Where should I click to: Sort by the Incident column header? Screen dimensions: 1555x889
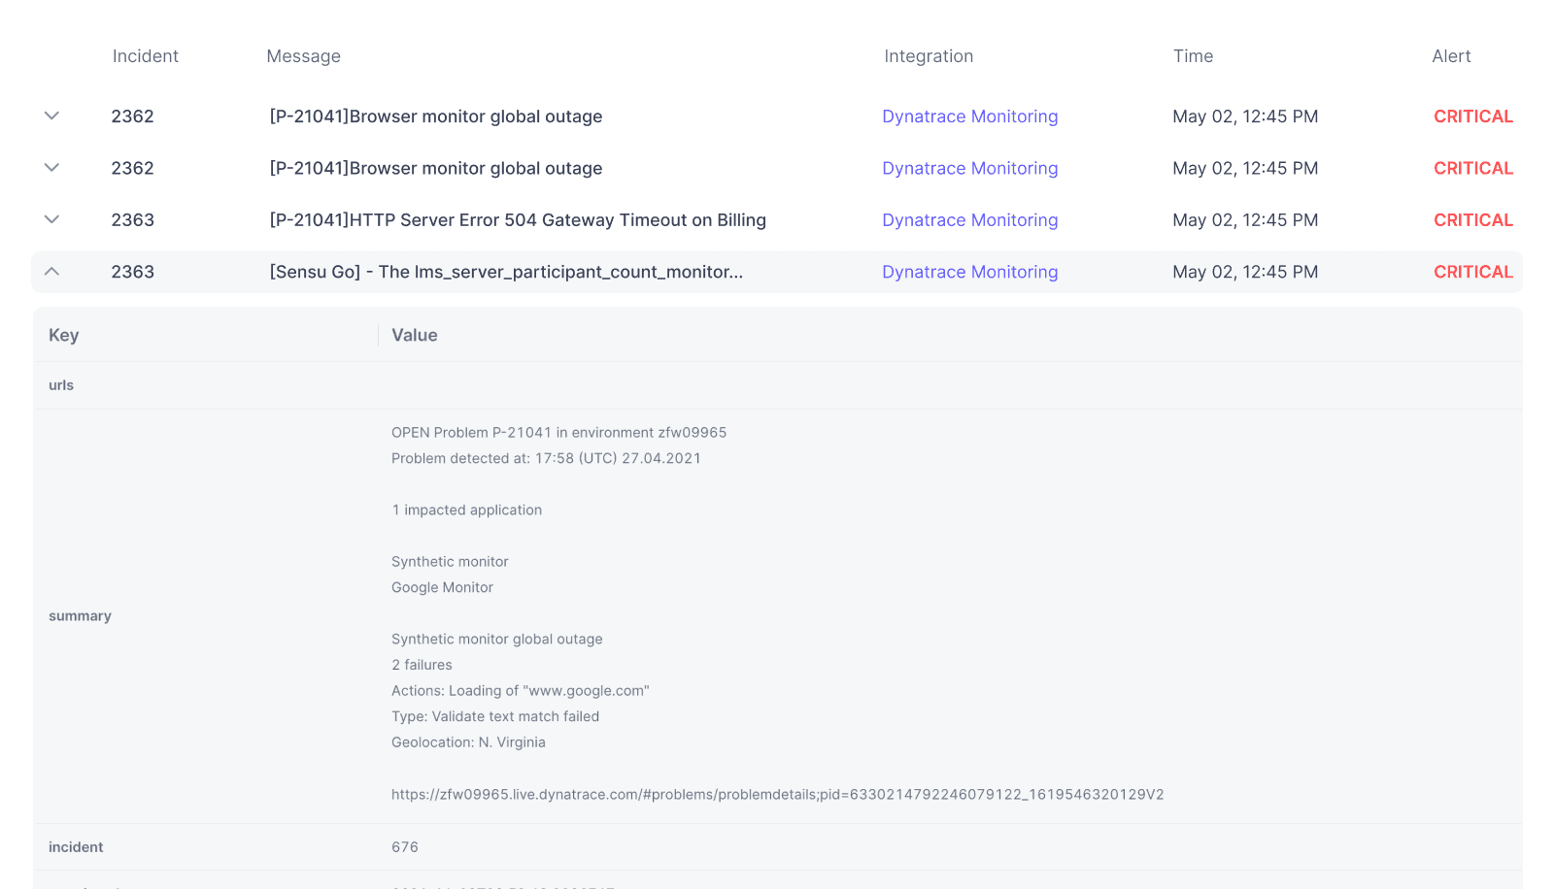coord(145,55)
